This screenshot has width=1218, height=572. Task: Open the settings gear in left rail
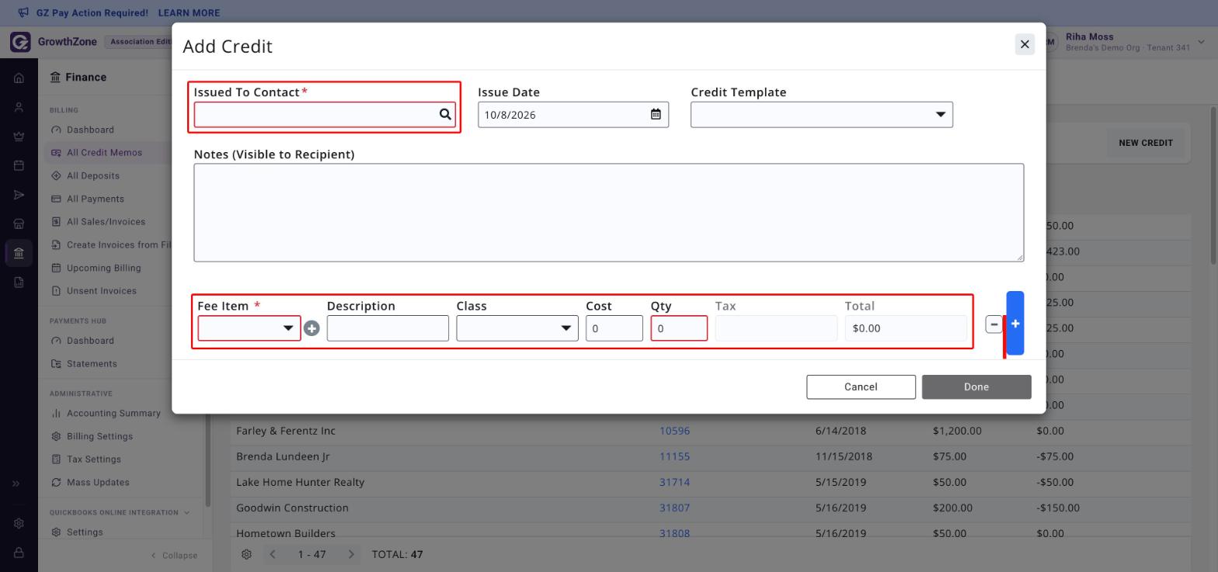tap(19, 523)
